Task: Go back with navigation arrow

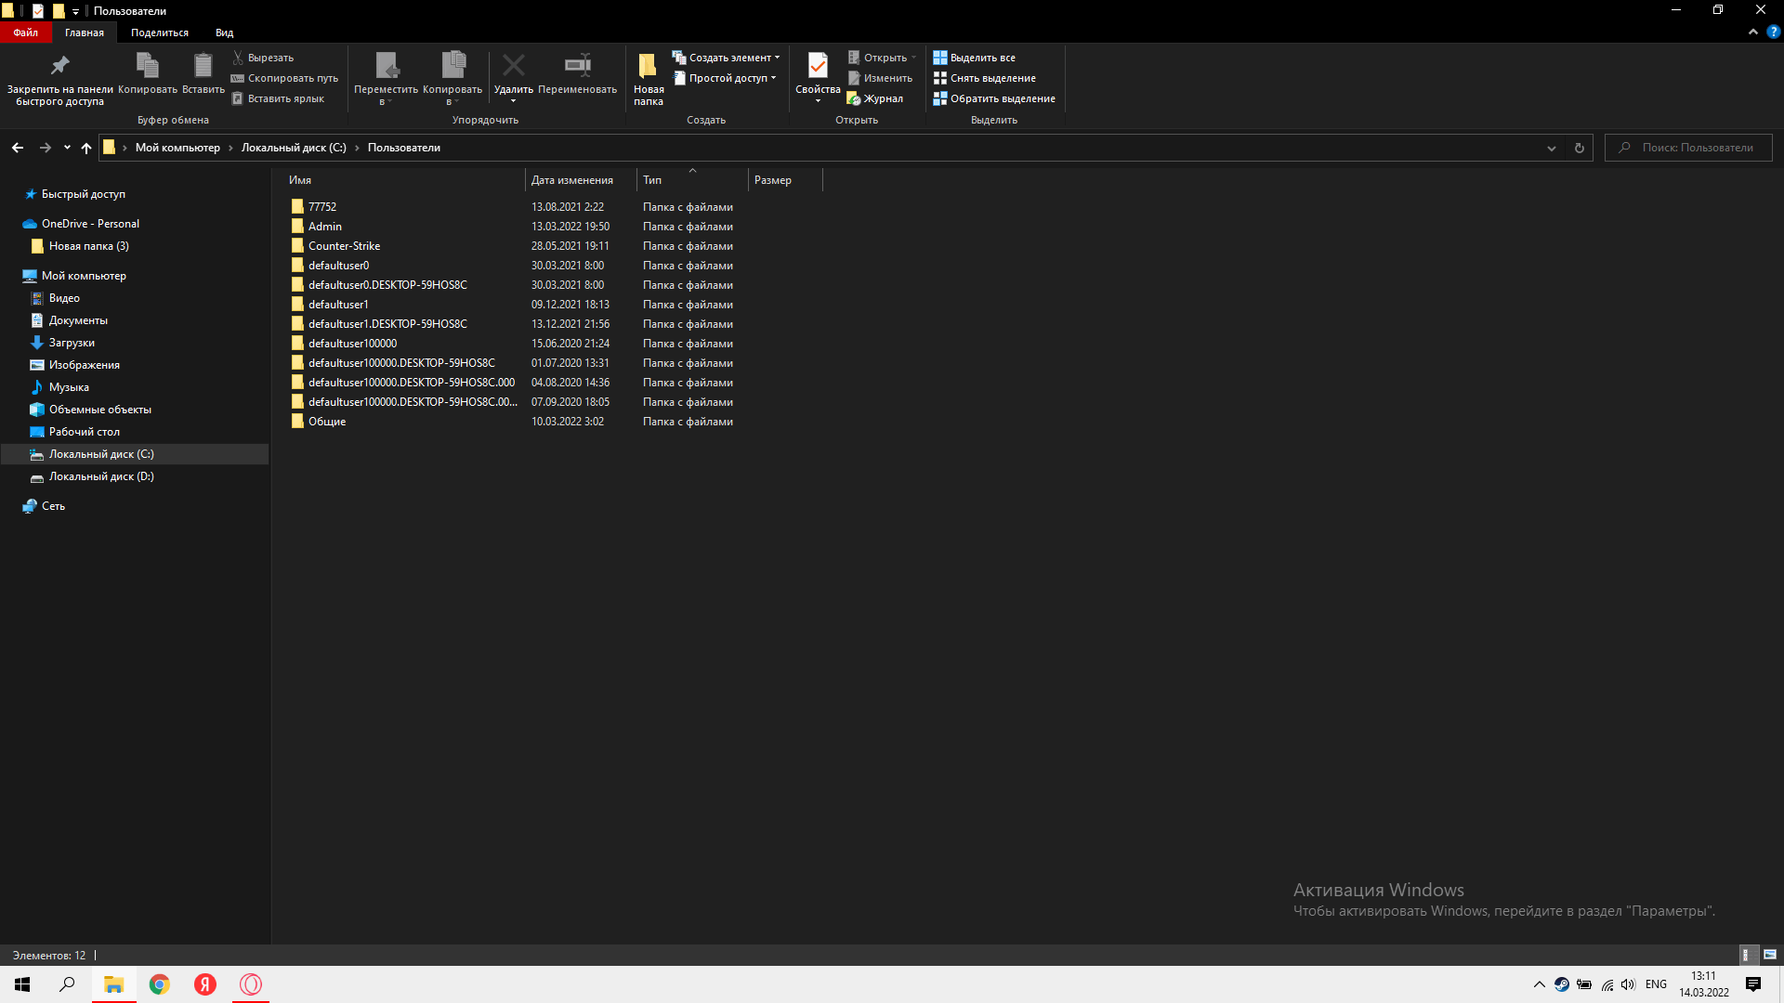Action: [x=18, y=148]
